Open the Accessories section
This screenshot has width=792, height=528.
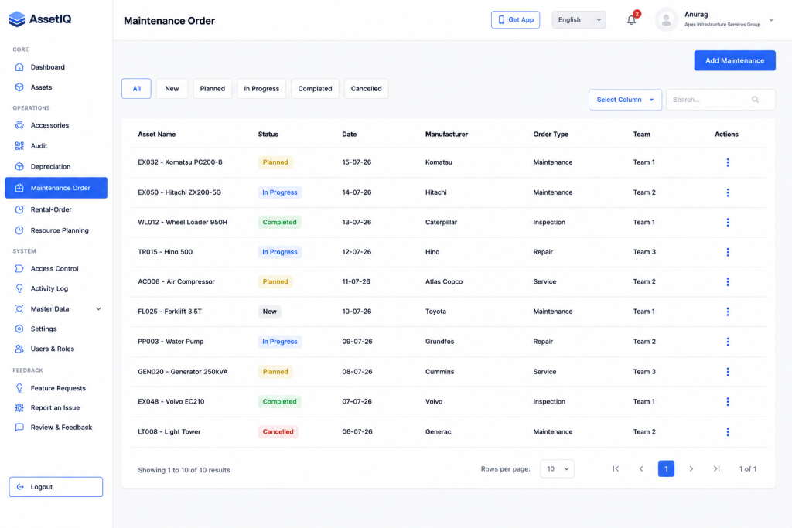click(x=49, y=125)
